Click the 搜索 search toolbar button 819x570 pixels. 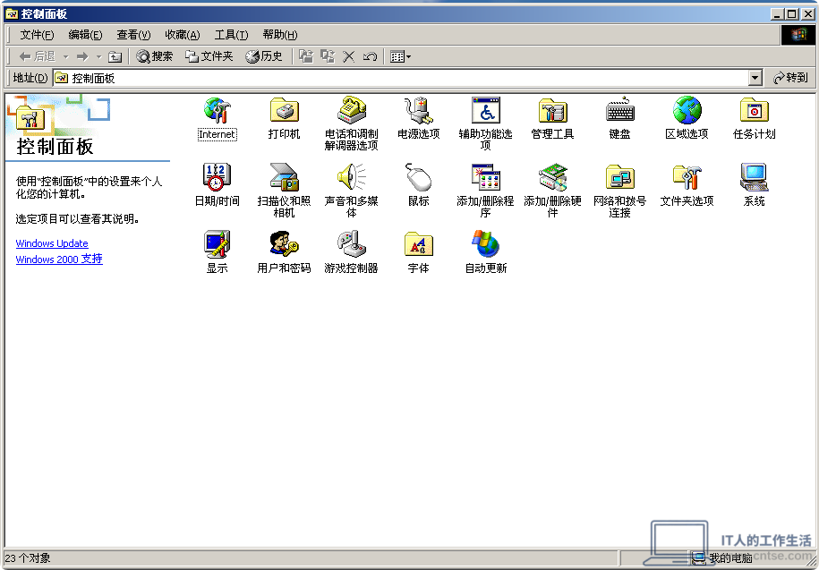(155, 56)
